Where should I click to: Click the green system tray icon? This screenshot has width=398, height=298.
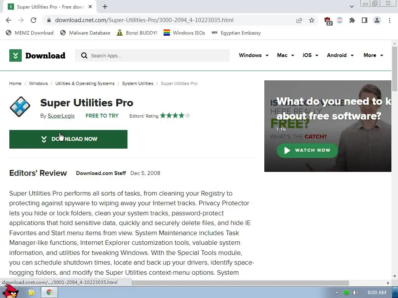coord(346,293)
